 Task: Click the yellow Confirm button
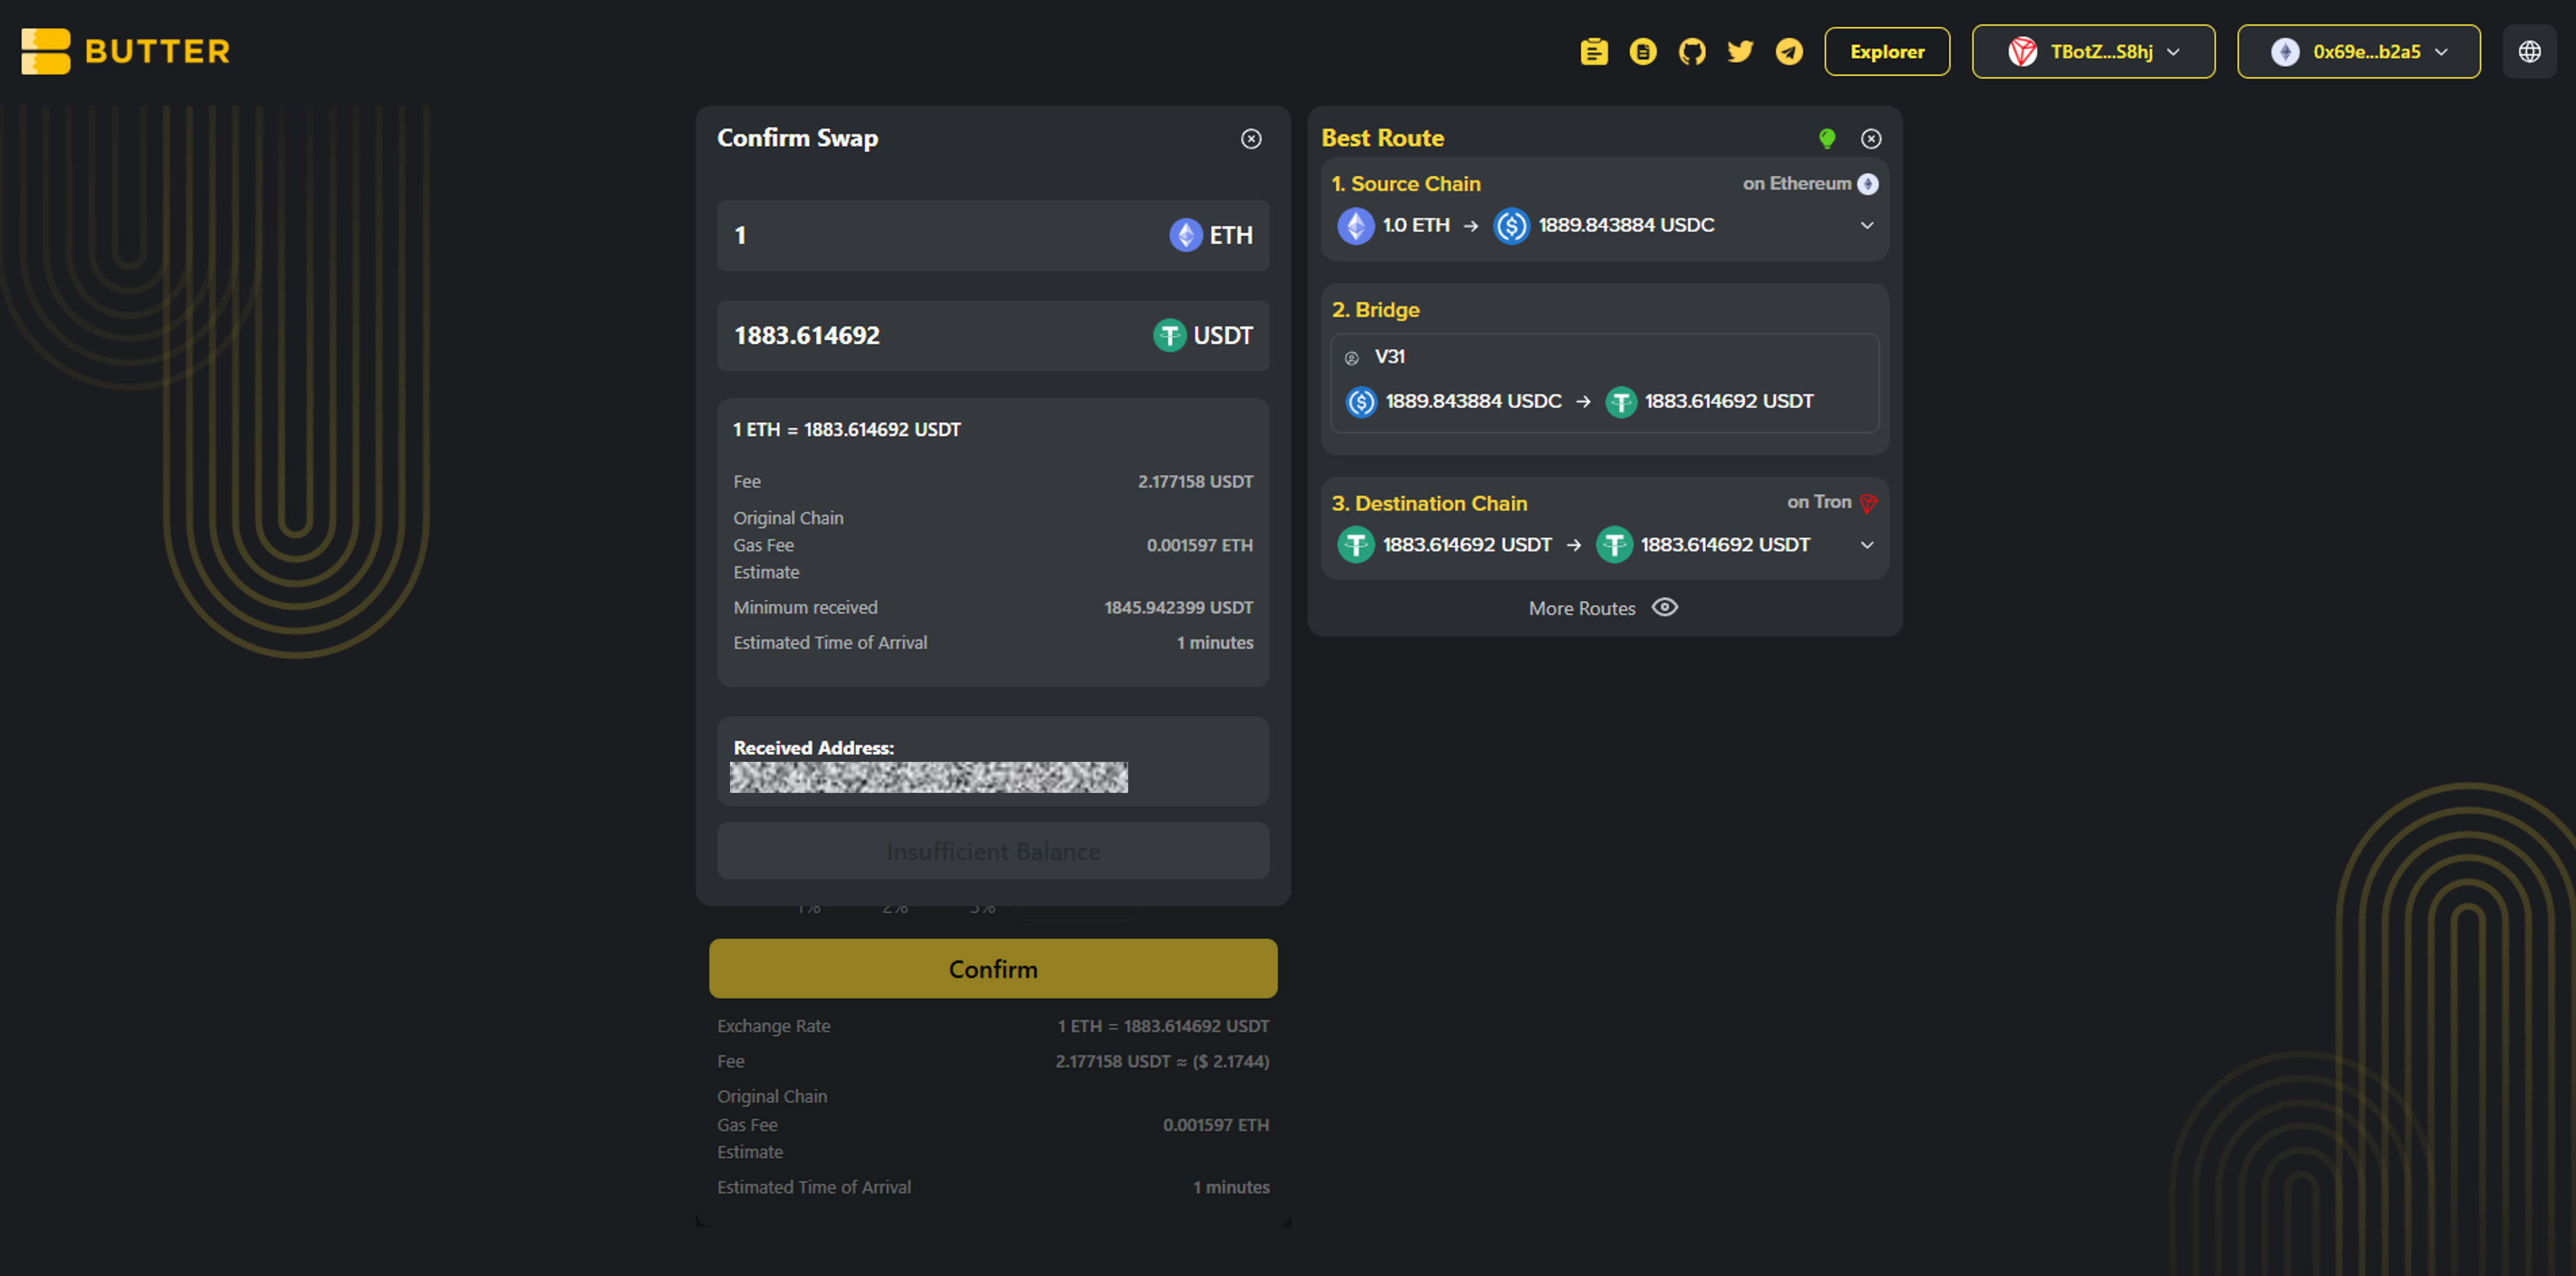993,968
